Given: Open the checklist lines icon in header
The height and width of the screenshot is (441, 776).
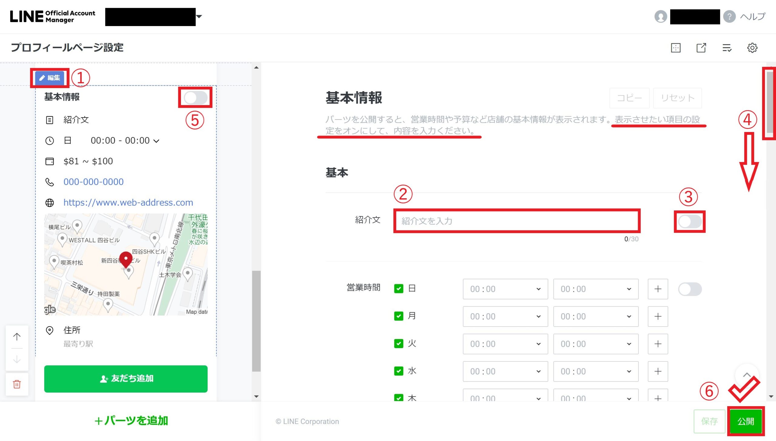Looking at the screenshot, I should [x=727, y=48].
